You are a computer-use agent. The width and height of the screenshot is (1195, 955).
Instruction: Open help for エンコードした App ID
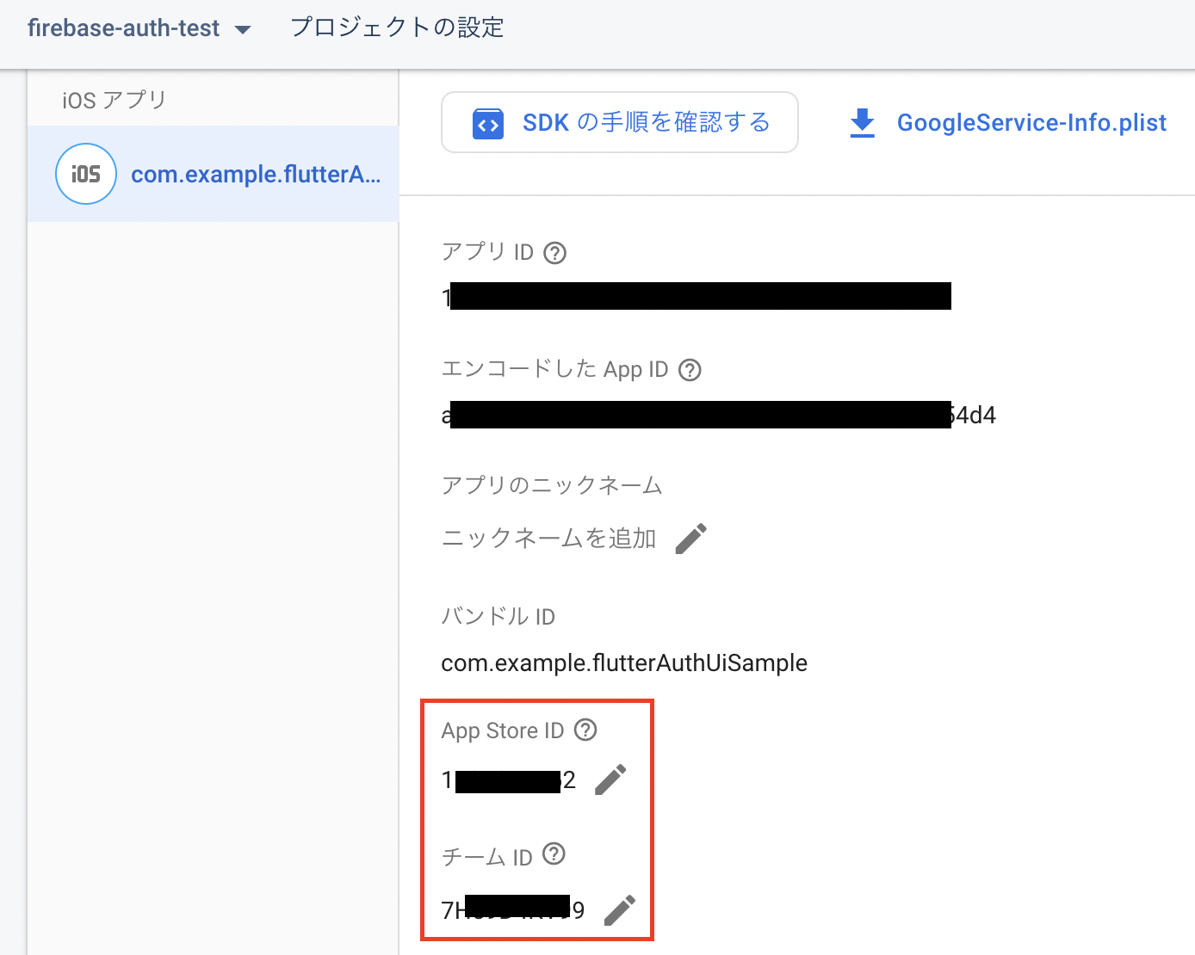click(x=690, y=370)
